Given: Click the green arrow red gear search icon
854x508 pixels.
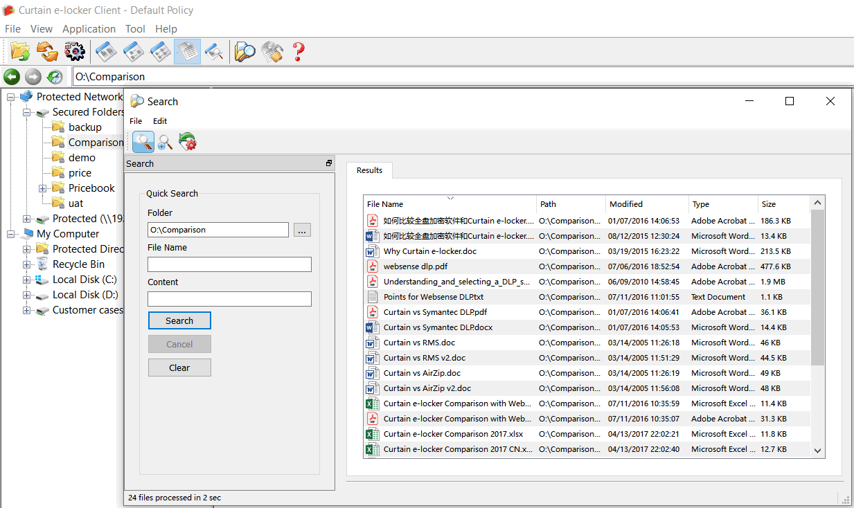Looking at the screenshot, I should (x=188, y=142).
